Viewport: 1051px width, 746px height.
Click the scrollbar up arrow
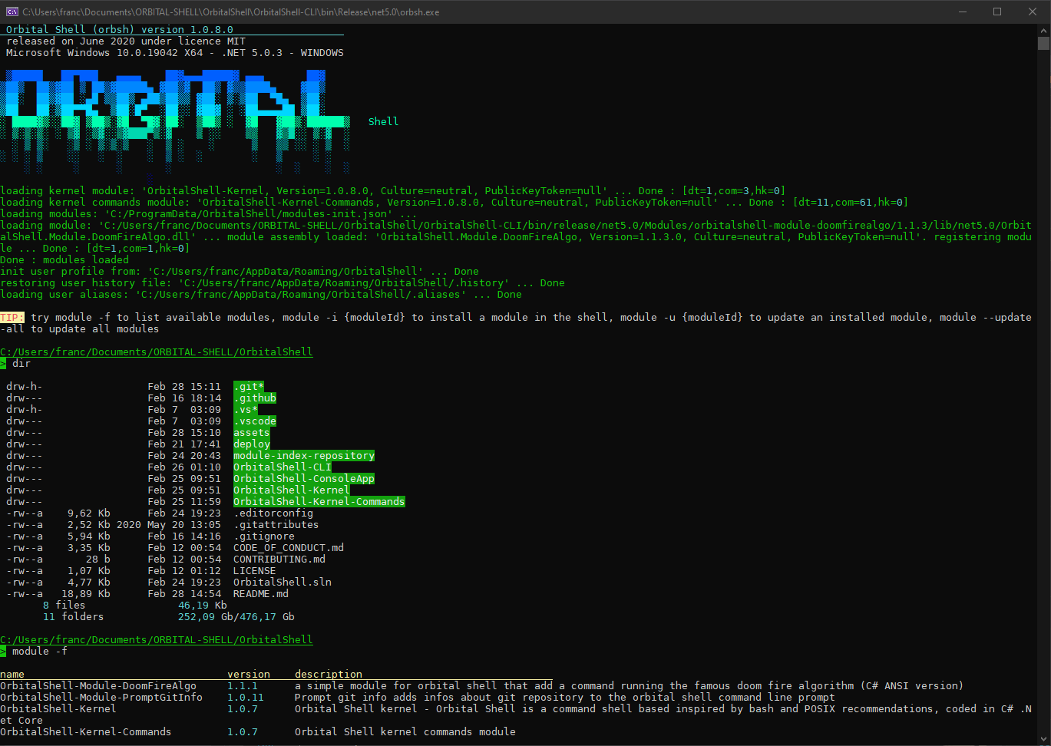coord(1044,30)
